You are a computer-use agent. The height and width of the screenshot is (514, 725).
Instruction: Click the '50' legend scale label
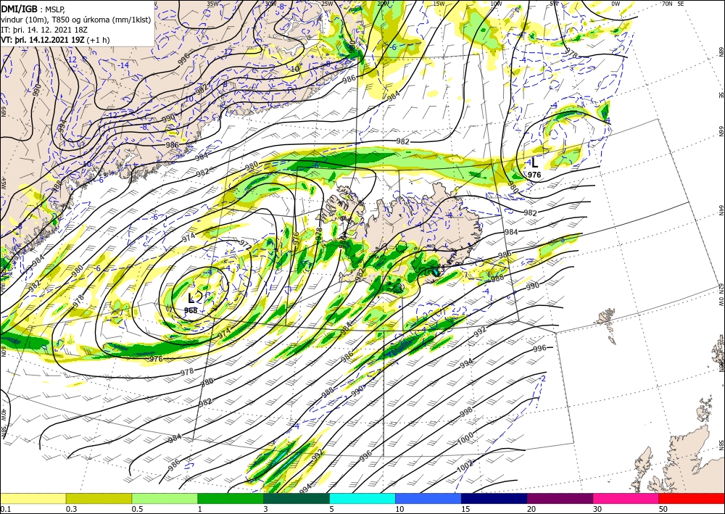point(663,509)
